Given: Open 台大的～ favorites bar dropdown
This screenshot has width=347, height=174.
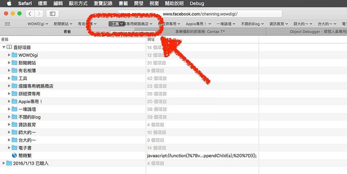Looking at the screenshot, I should [327, 24].
